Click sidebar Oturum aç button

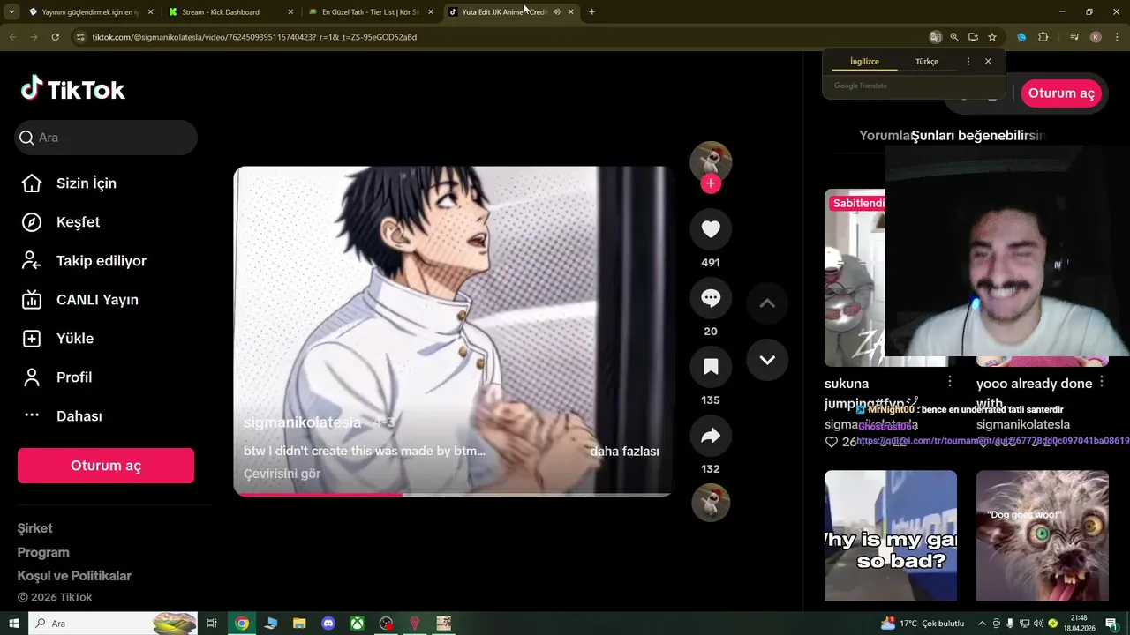click(106, 466)
